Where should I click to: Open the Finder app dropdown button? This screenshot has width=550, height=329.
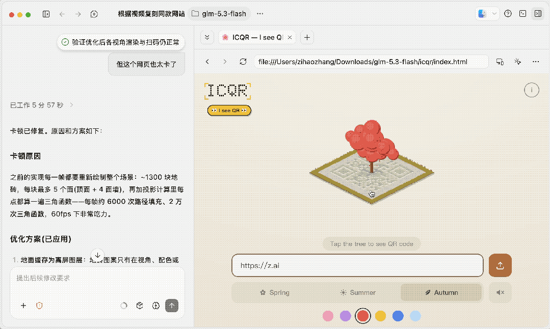(x=487, y=14)
